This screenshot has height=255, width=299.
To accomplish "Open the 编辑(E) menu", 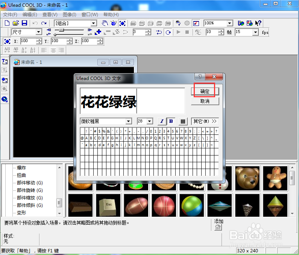I will (x=30, y=15).
